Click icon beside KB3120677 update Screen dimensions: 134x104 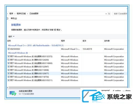coord(9,73)
